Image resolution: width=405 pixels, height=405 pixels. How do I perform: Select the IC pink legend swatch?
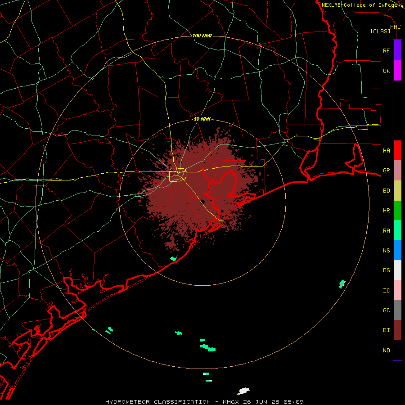click(x=397, y=290)
